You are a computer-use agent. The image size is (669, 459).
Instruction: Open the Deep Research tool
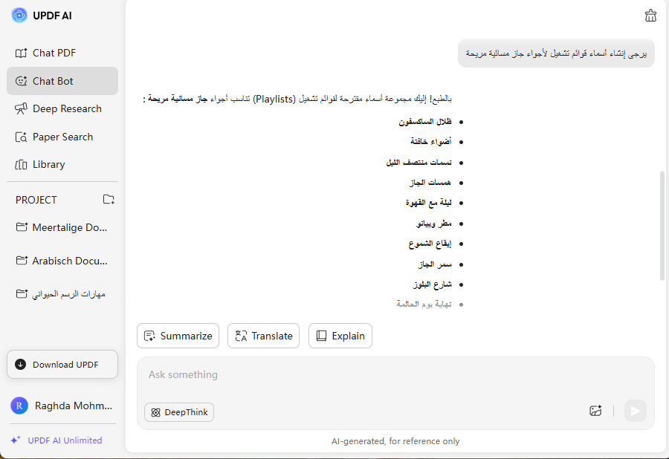(x=67, y=108)
